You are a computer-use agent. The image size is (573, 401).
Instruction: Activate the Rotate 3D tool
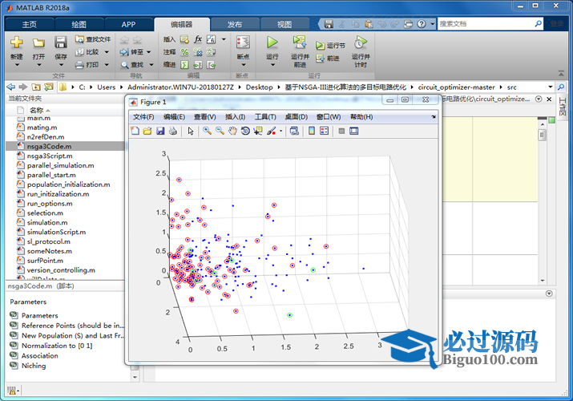[245, 131]
